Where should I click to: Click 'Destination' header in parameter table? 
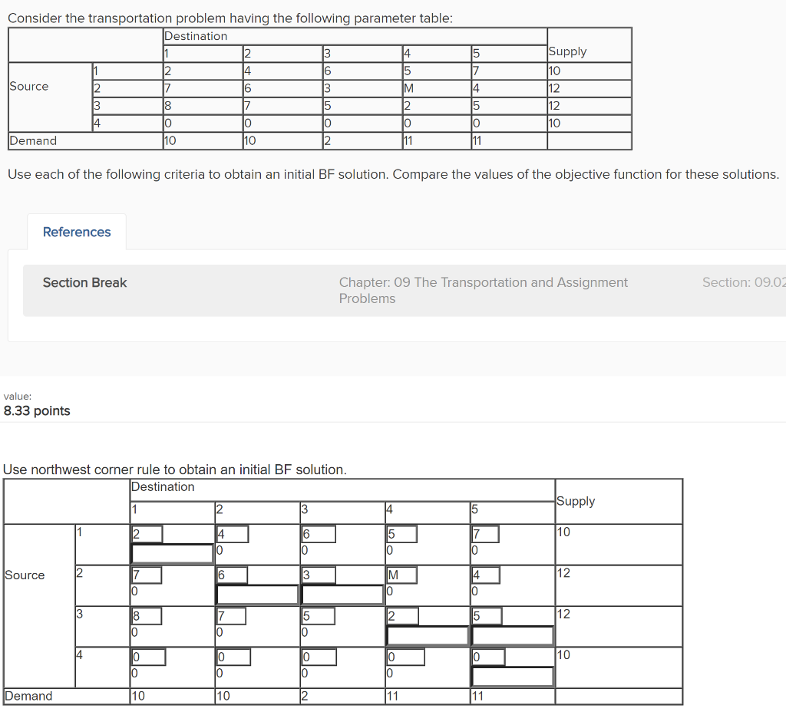coord(196,36)
